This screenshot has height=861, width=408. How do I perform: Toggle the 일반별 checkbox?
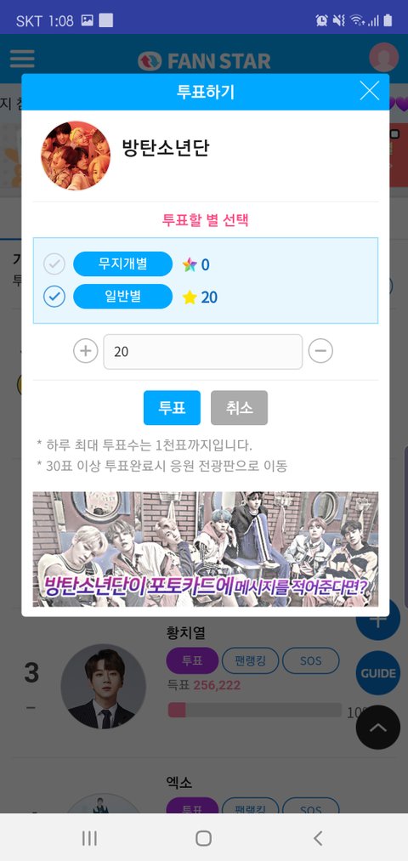click(54, 297)
